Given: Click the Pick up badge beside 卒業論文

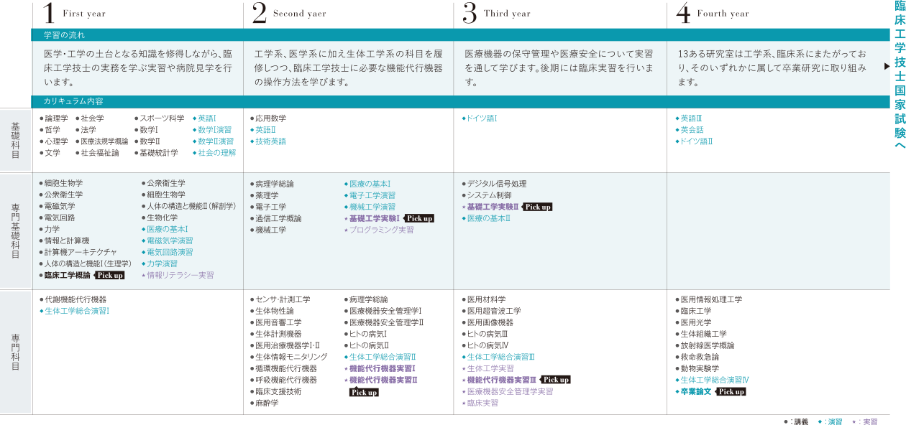Looking at the screenshot, I should pyautogui.click(x=731, y=392).
